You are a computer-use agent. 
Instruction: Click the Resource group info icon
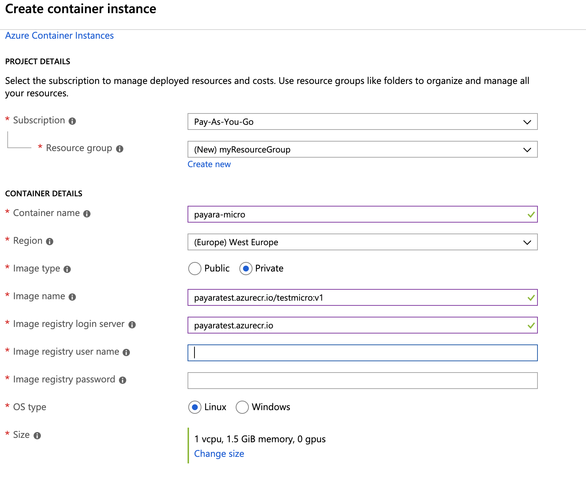(x=120, y=149)
